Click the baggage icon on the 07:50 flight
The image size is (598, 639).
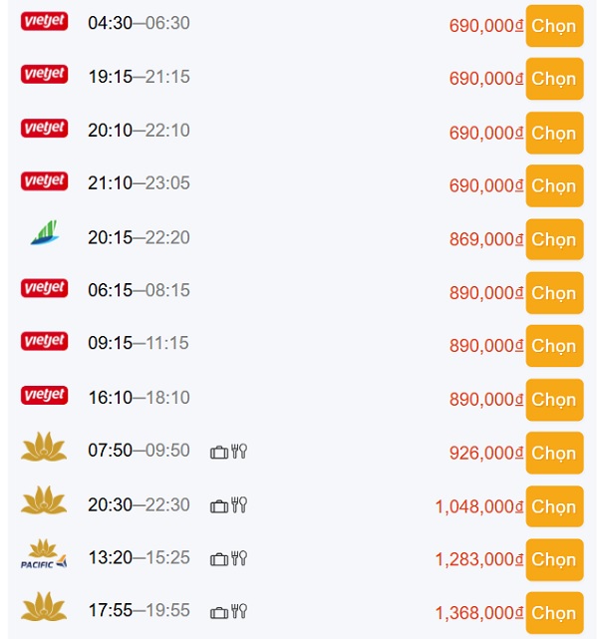[x=219, y=452]
